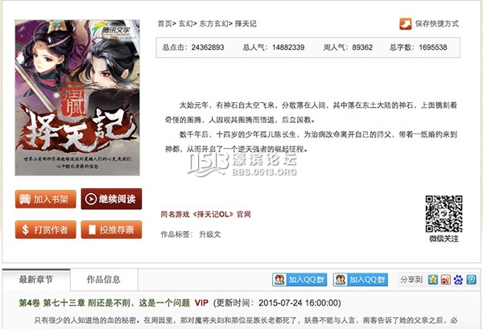This screenshot has height=329, width=483.
Task: Continue reading with 继续阅读 button
Action: pyautogui.click(x=112, y=199)
